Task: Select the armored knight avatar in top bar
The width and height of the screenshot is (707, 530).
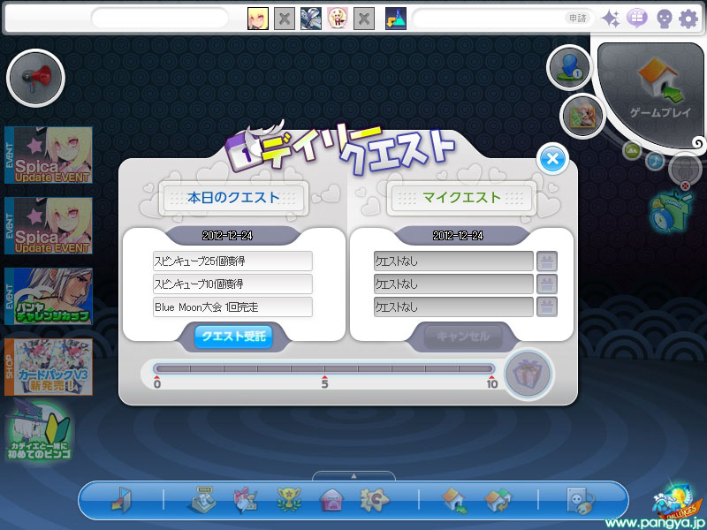Action: [311, 19]
